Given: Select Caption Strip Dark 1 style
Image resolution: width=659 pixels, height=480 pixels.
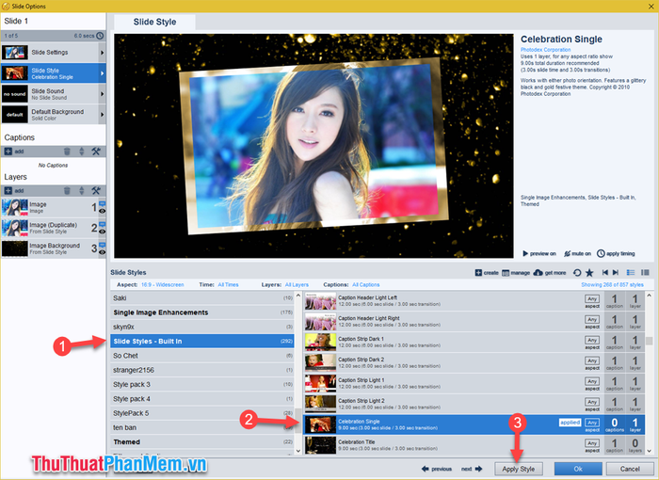Looking at the screenshot, I should tap(474, 343).
